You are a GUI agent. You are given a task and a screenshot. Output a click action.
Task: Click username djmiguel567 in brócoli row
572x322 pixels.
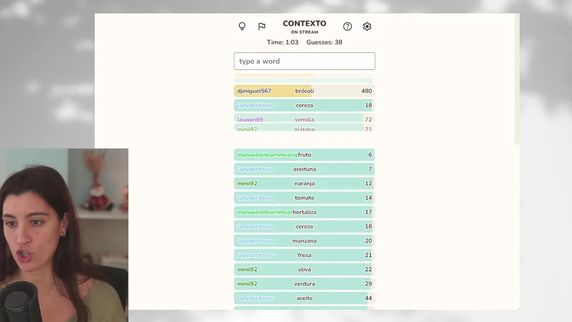254,91
